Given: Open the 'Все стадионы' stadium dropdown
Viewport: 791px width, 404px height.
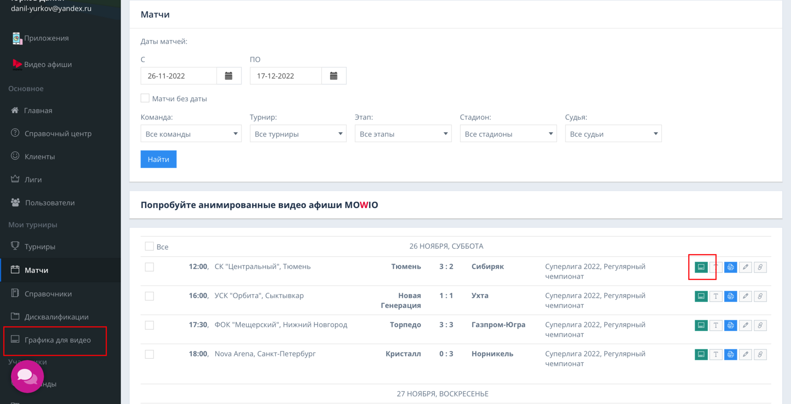Looking at the screenshot, I should coord(508,134).
